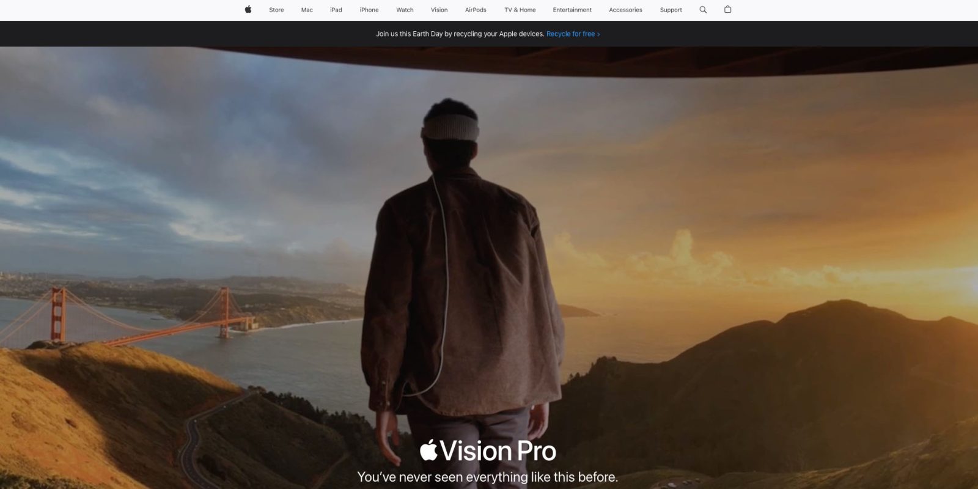Open the Watch nav item
The image size is (978, 489).
point(405,10)
